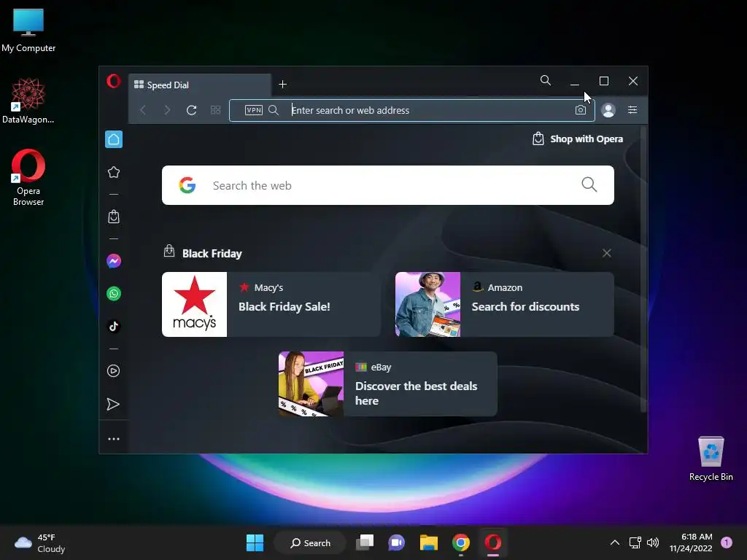Click the taskbar Search box
This screenshot has width=747, height=560.
tap(310, 542)
